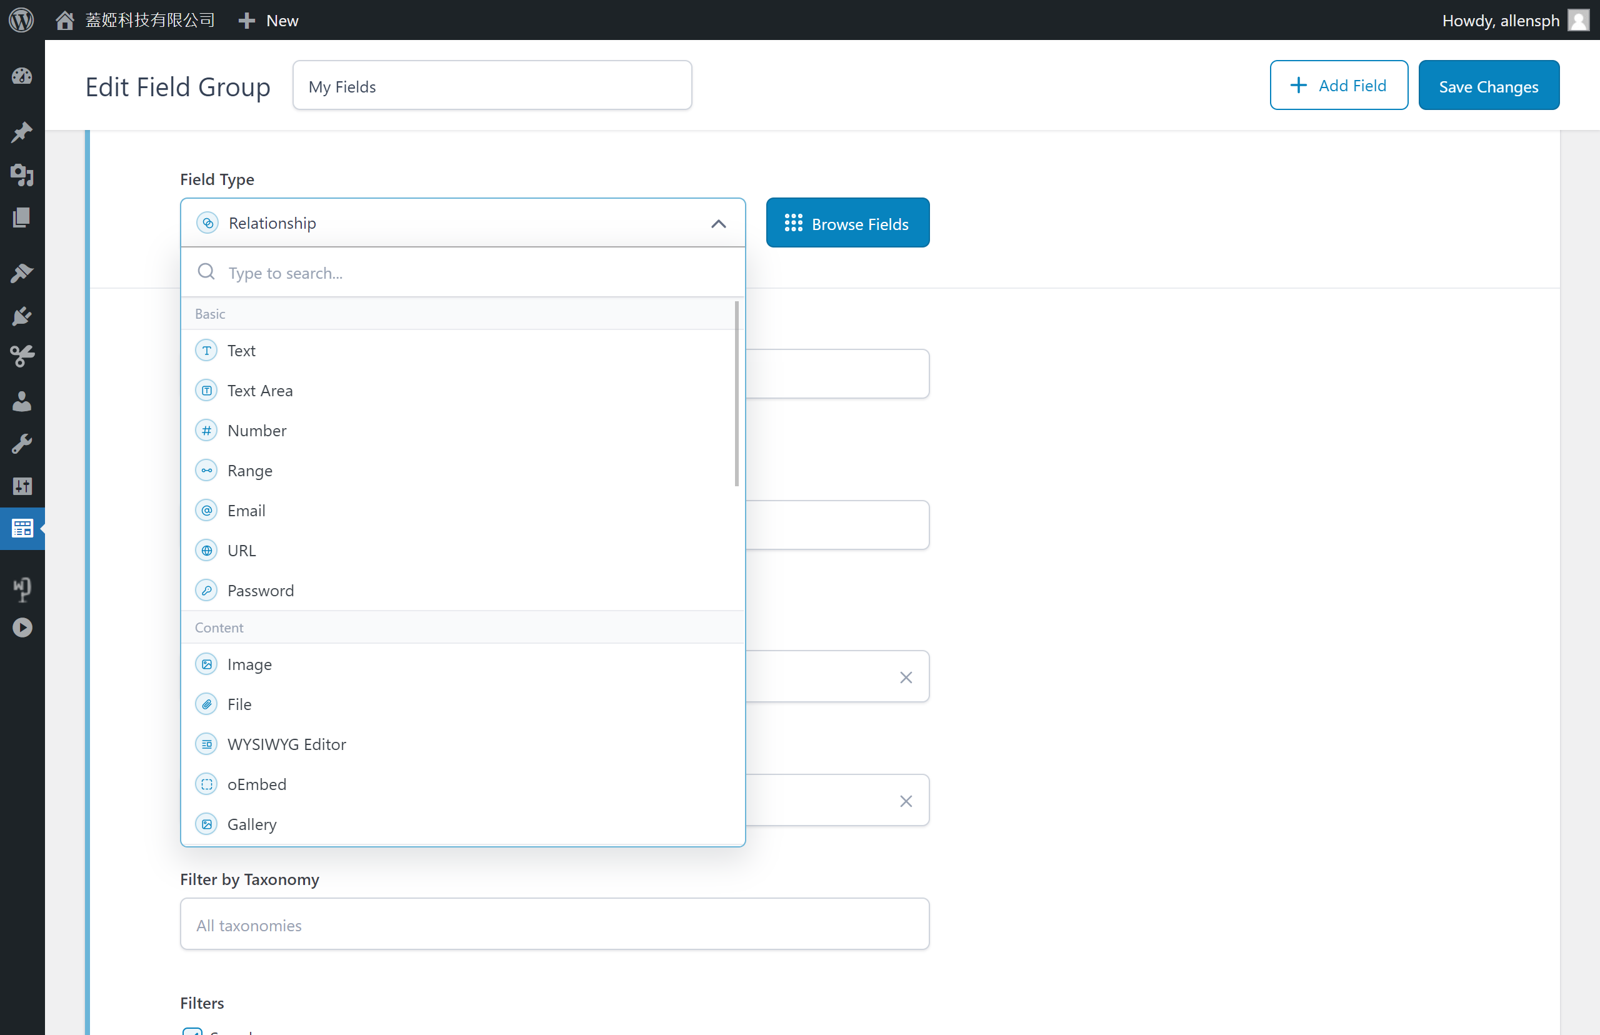Open the Posts pushpin menu icon
1600x1035 pixels.
coord(22,132)
